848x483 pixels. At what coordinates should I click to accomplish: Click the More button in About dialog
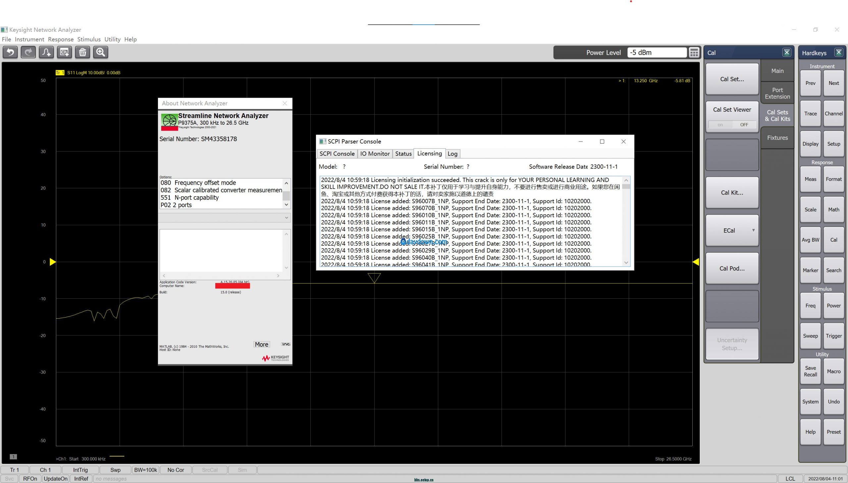[261, 344]
